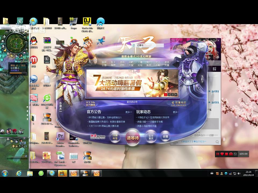Switch banner to slide 3
This screenshot has height=193, width=258.
click(x=172, y=95)
